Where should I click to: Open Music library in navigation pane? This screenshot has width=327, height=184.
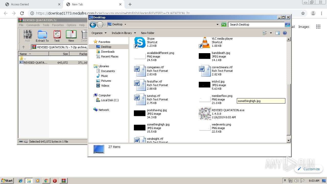pyautogui.click(x=104, y=76)
